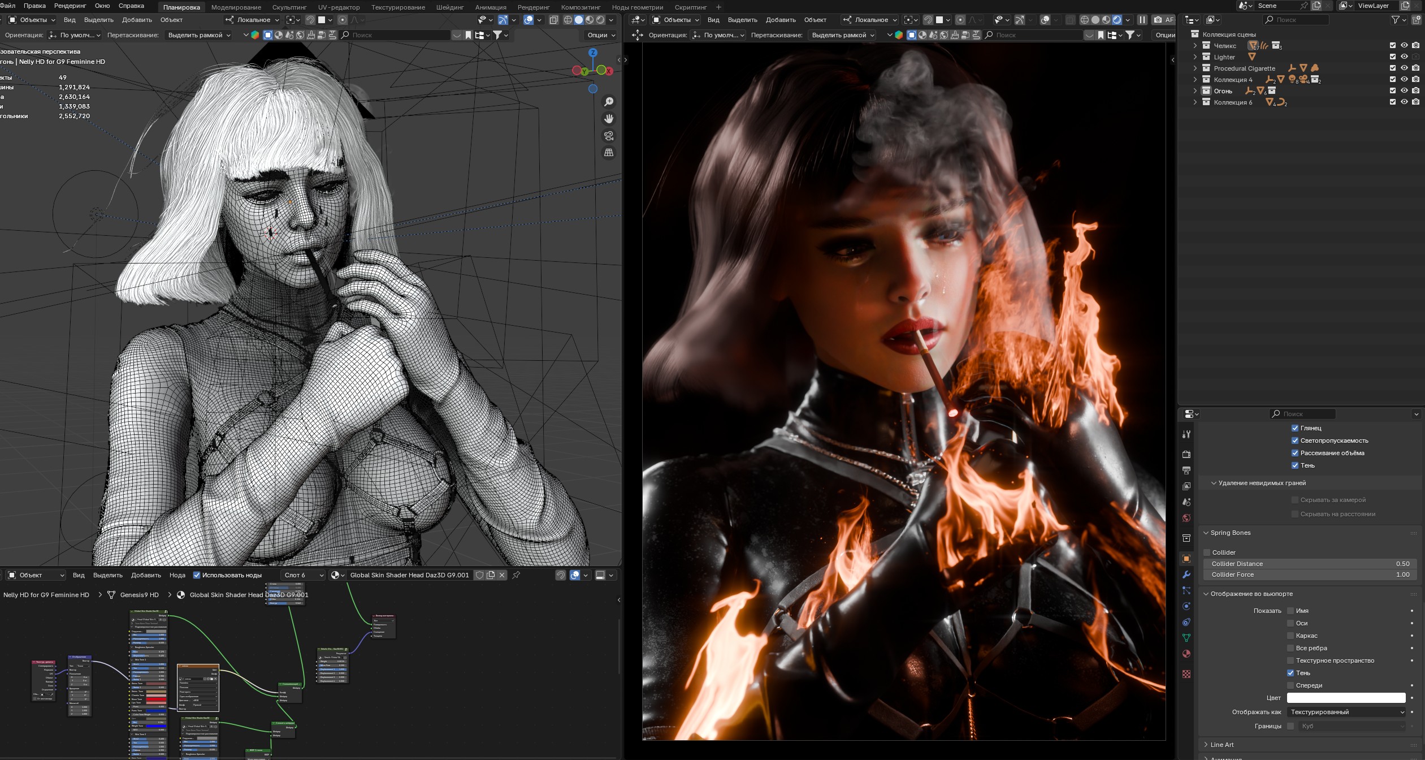Switch to perspective/orthographic grid icon
The image size is (1425, 760).
(609, 153)
